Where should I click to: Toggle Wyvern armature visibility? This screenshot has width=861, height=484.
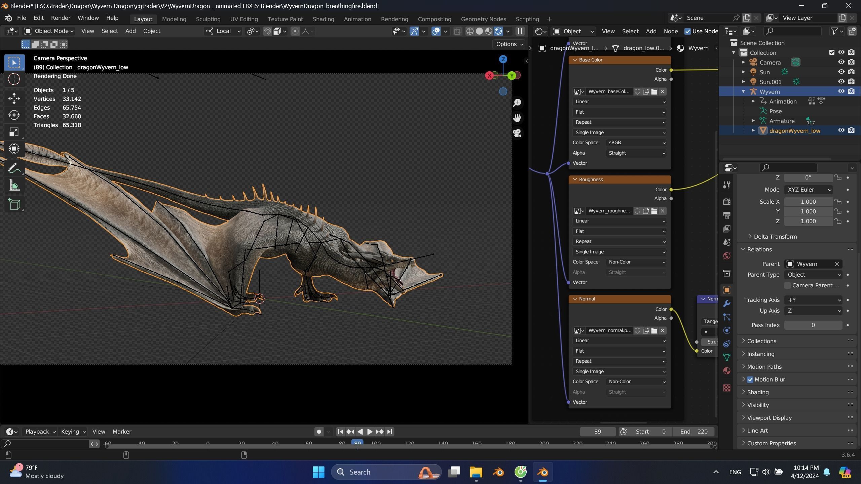[x=841, y=91]
